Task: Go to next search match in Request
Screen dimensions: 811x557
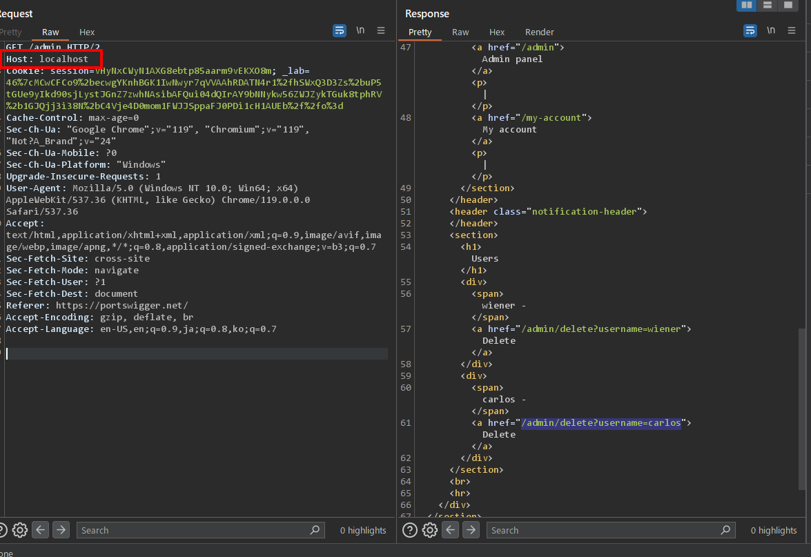Action: pos(61,529)
